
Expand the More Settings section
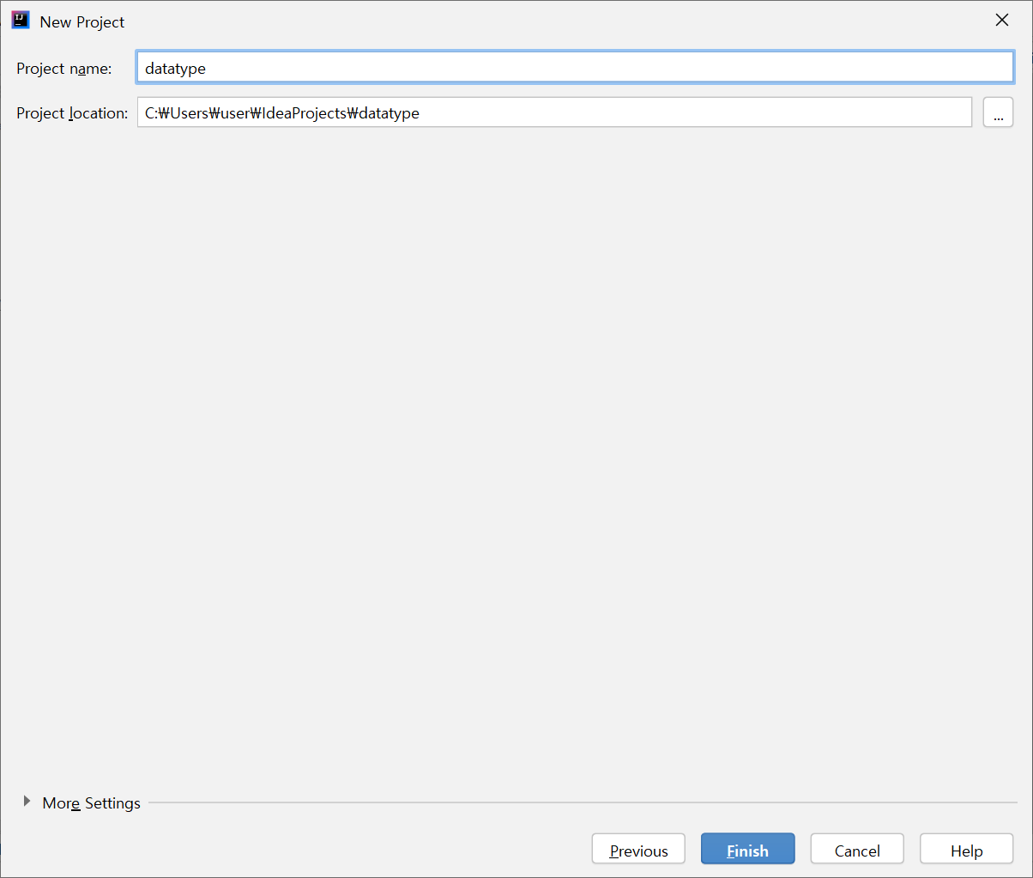82,802
